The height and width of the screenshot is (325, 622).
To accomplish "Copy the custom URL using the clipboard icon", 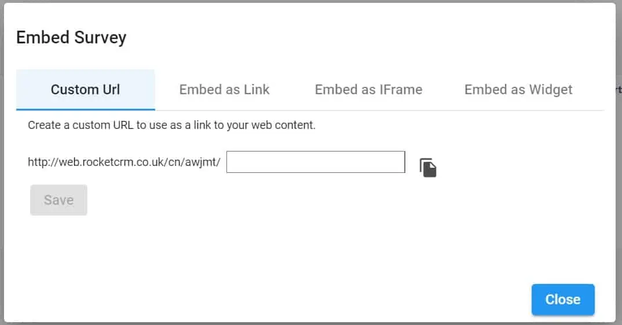I will click(x=428, y=168).
